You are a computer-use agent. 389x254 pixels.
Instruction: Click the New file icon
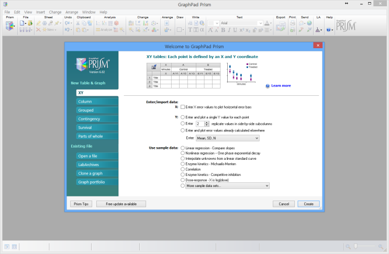pyautogui.click(x=22, y=23)
